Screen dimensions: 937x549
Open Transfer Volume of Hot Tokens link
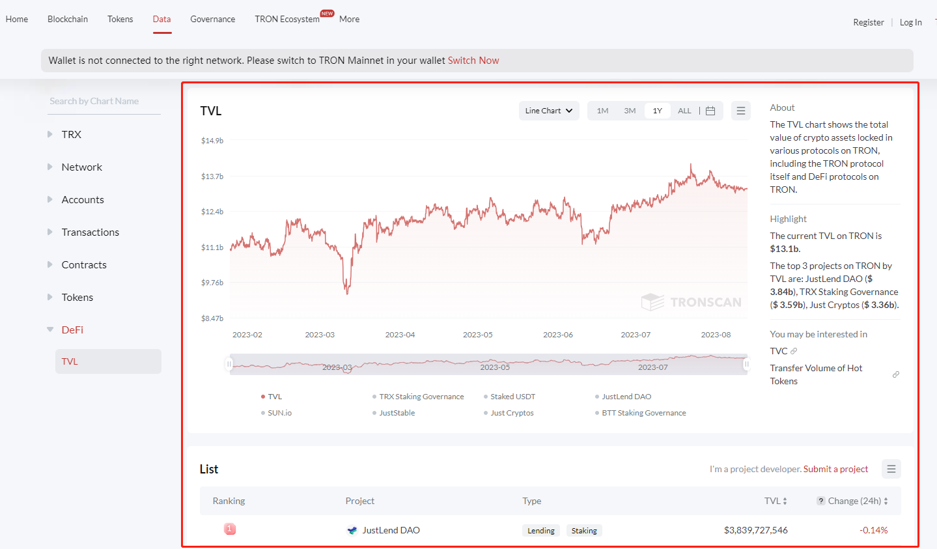click(816, 374)
